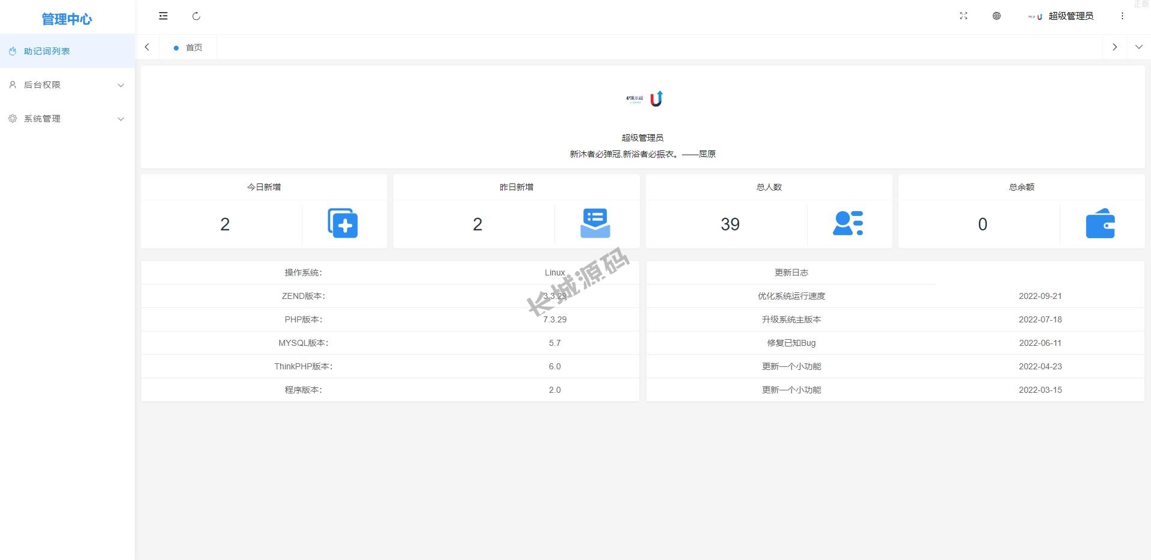Viewport: 1151px width, 560px height.
Task: Click the refresh page icon
Action: [196, 16]
